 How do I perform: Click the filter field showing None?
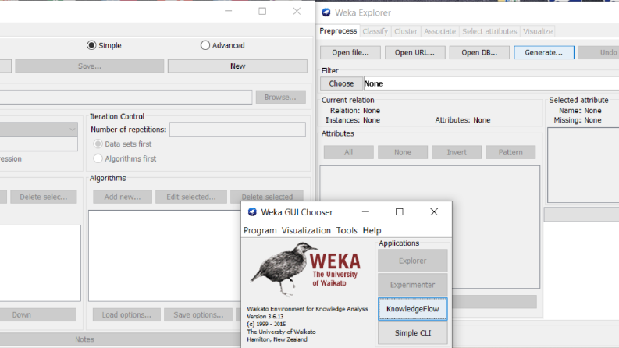coord(491,83)
